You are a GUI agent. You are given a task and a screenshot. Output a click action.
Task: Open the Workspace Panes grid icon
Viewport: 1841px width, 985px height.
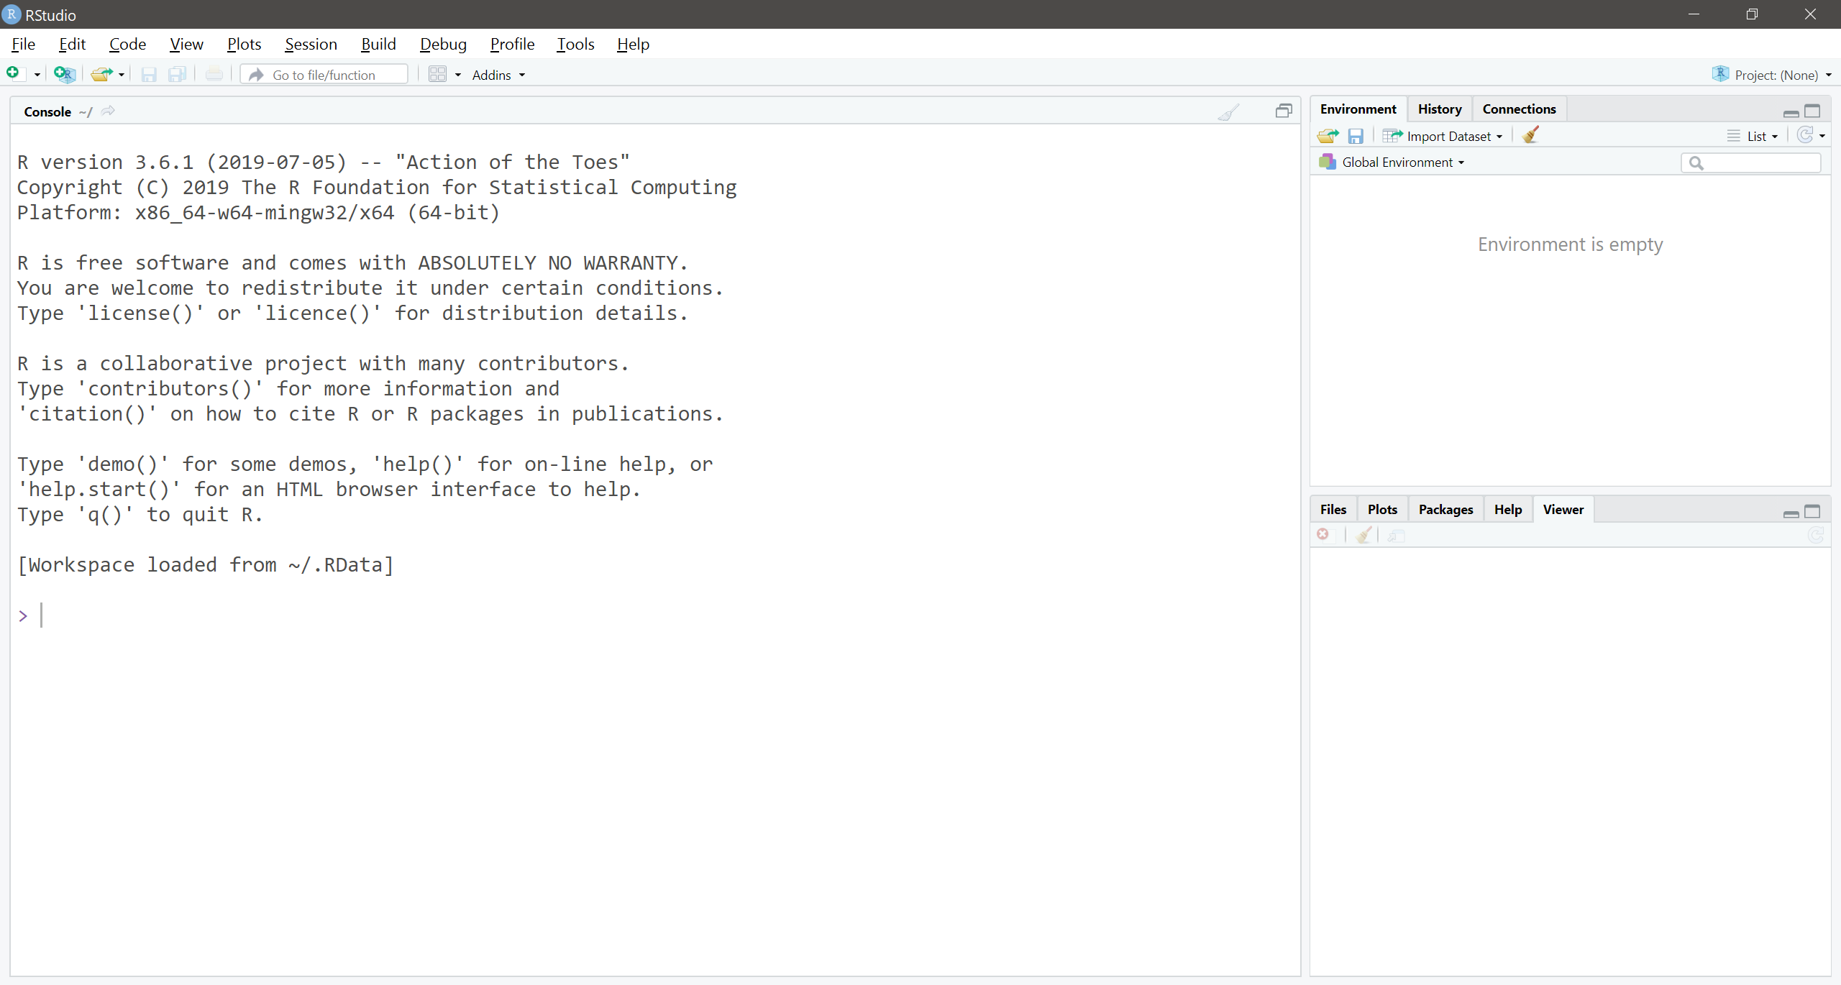click(x=437, y=74)
